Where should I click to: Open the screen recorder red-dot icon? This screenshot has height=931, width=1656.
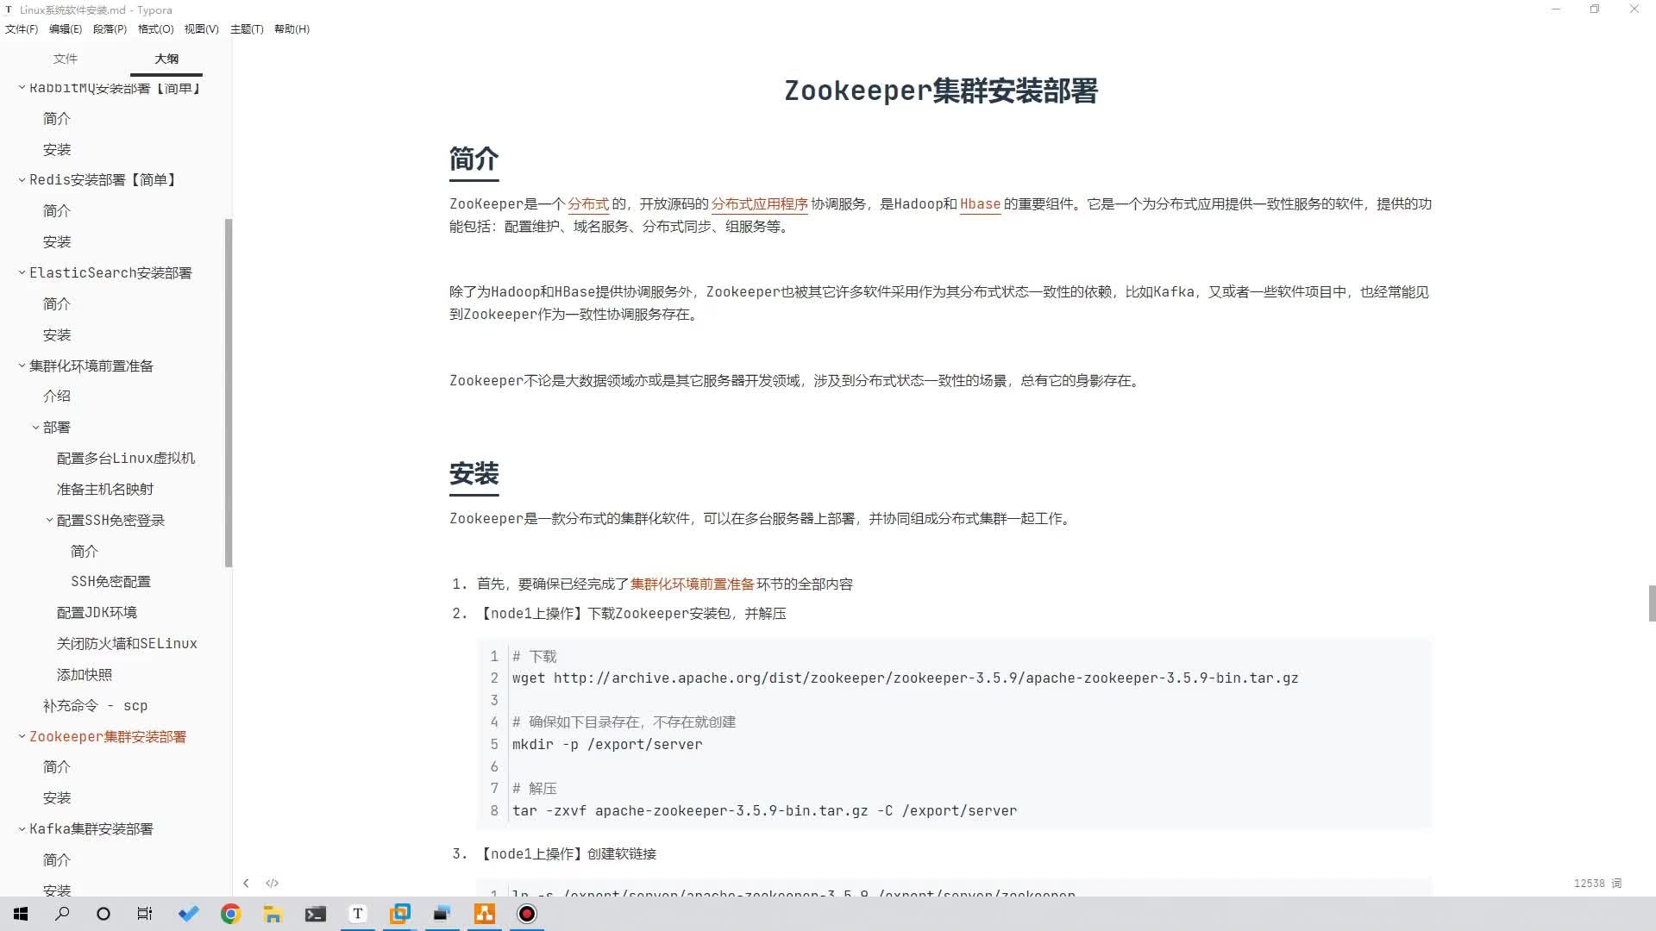click(527, 914)
